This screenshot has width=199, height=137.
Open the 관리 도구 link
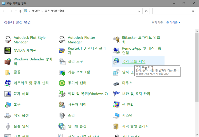tap(75, 61)
